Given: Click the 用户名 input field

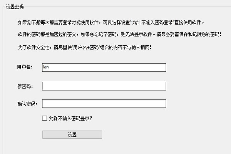Looking at the screenshot, I should point(104,68).
